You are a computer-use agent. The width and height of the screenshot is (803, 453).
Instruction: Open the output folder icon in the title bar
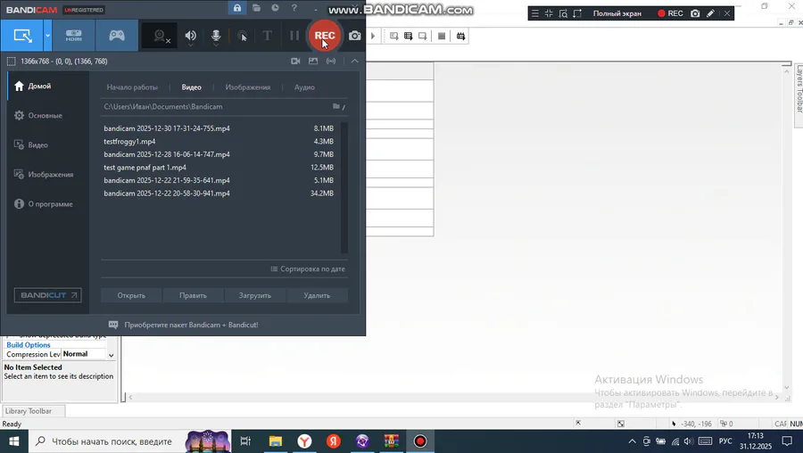click(257, 8)
